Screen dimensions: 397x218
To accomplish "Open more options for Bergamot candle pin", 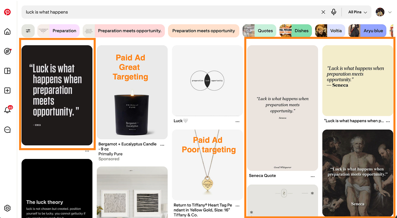I will [162, 145].
